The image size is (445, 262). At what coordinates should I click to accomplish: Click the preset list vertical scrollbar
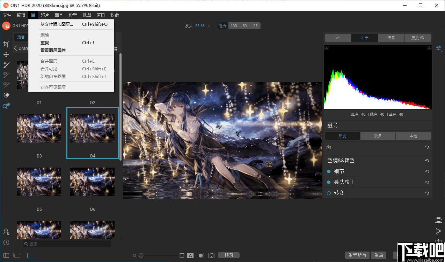[121, 106]
